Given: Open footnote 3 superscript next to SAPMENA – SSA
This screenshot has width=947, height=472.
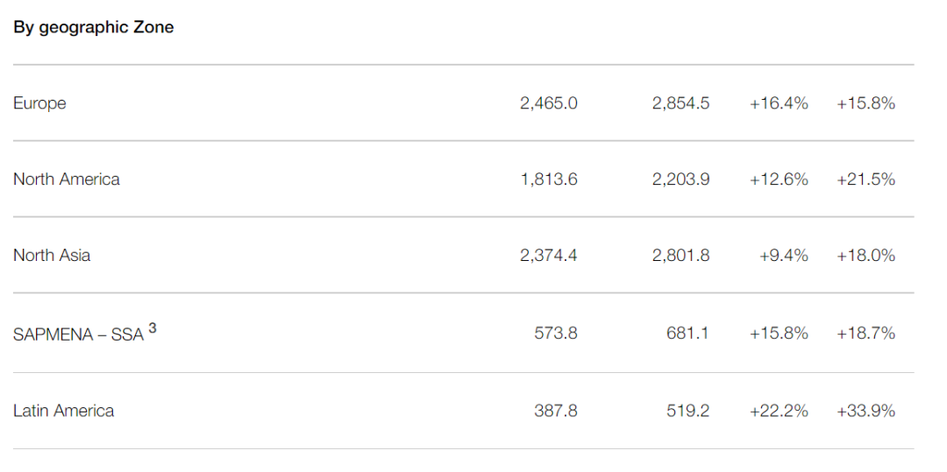Looking at the screenshot, I should [x=153, y=328].
